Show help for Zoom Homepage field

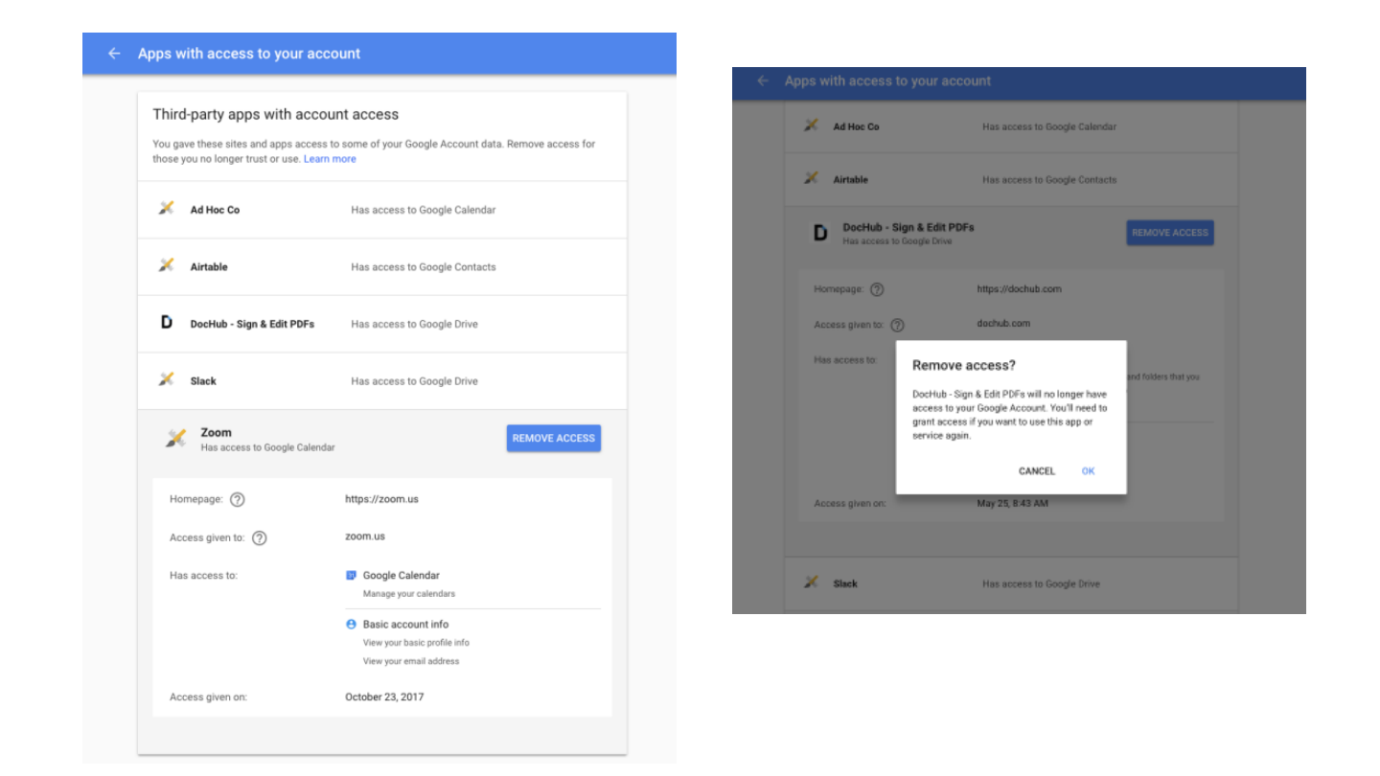238,499
